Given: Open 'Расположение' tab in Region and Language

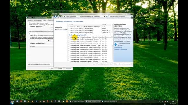Looking at the screenshot, I should point(38,20).
